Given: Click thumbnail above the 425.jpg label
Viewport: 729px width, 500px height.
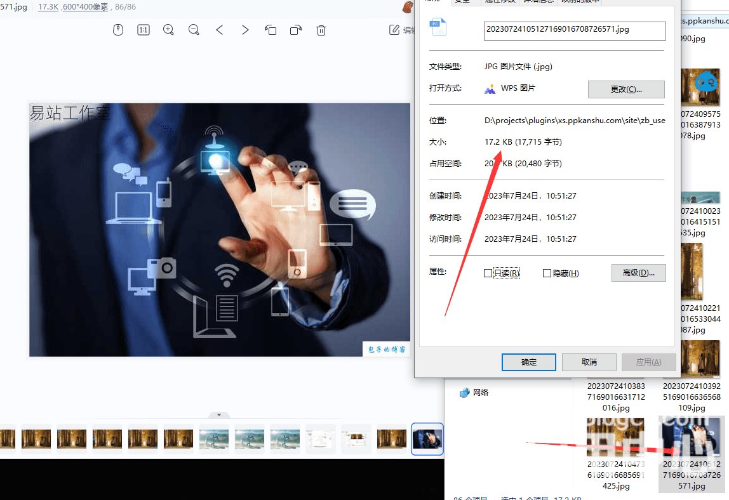Looking at the screenshot, I should 615,437.
